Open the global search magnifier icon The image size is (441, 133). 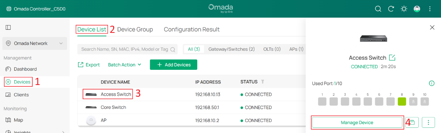coord(378,9)
